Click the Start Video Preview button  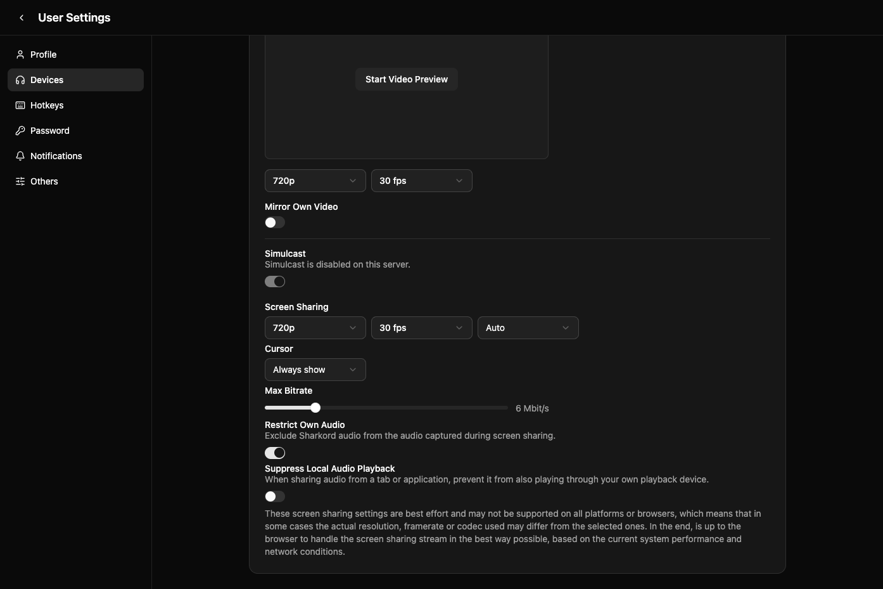click(407, 79)
